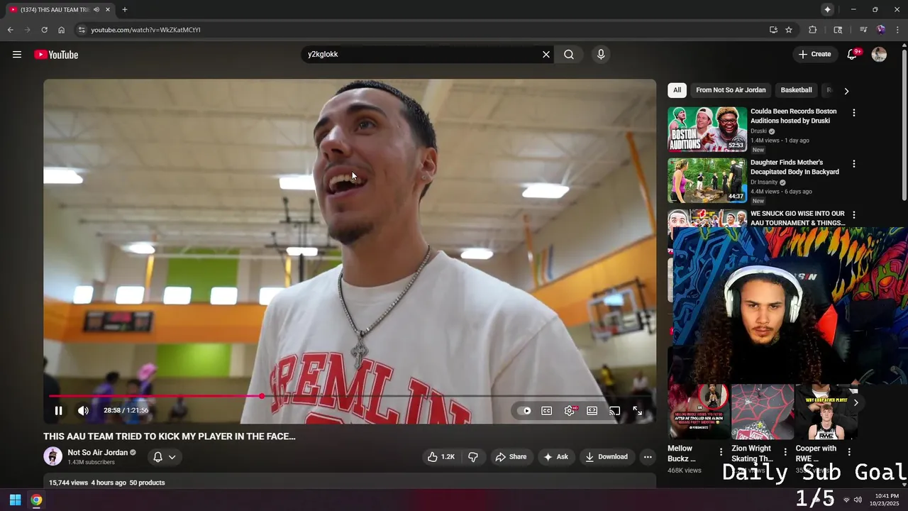Pause the video
This screenshot has width=908, height=511.
point(59,410)
